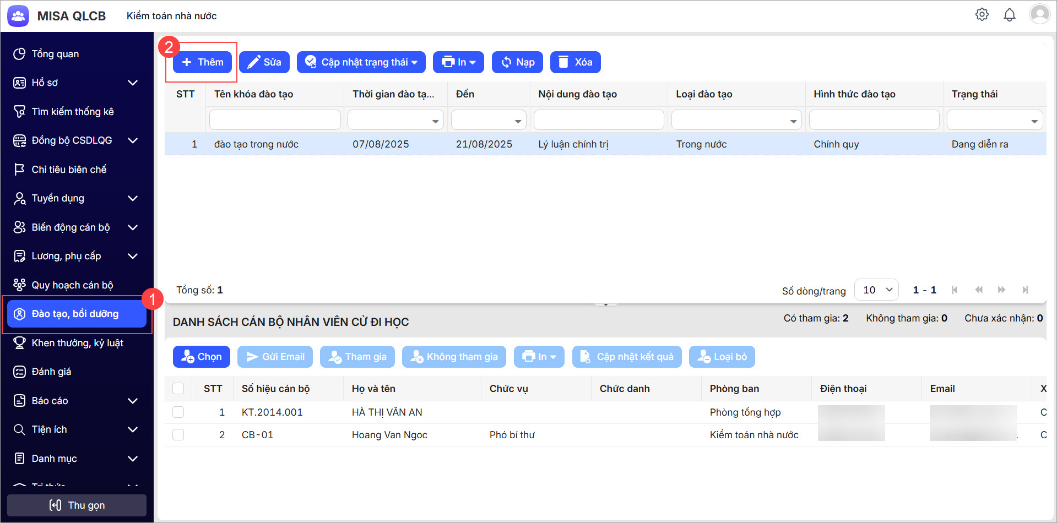Open notifications bell icon
1057x523 pixels.
pos(1009,15)
